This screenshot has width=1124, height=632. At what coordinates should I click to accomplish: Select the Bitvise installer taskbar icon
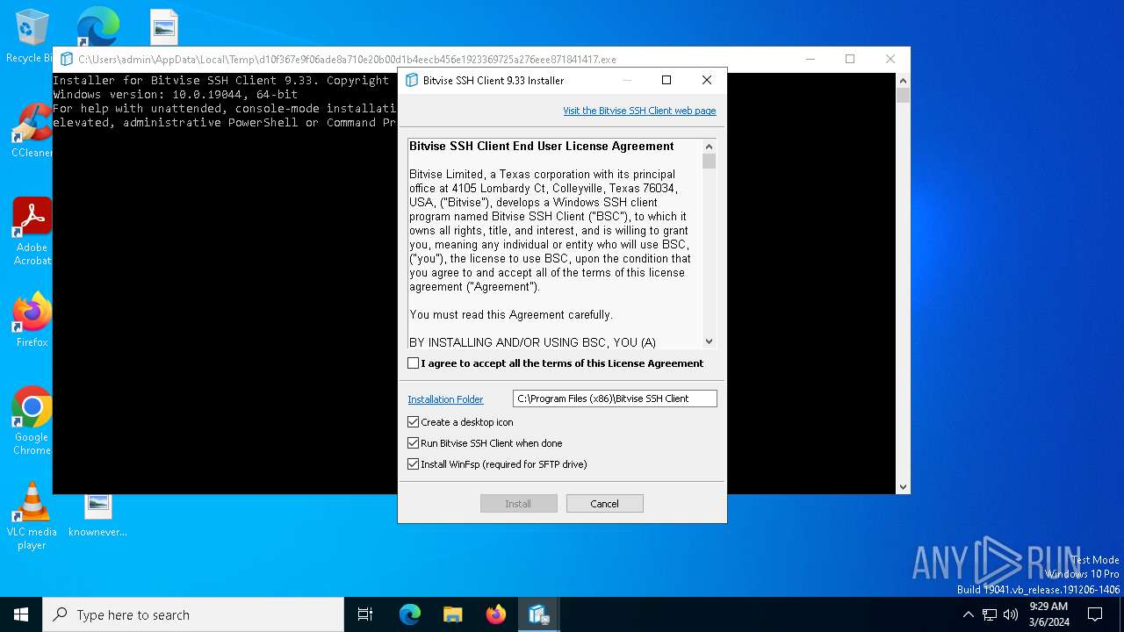(x=538, y=614)
